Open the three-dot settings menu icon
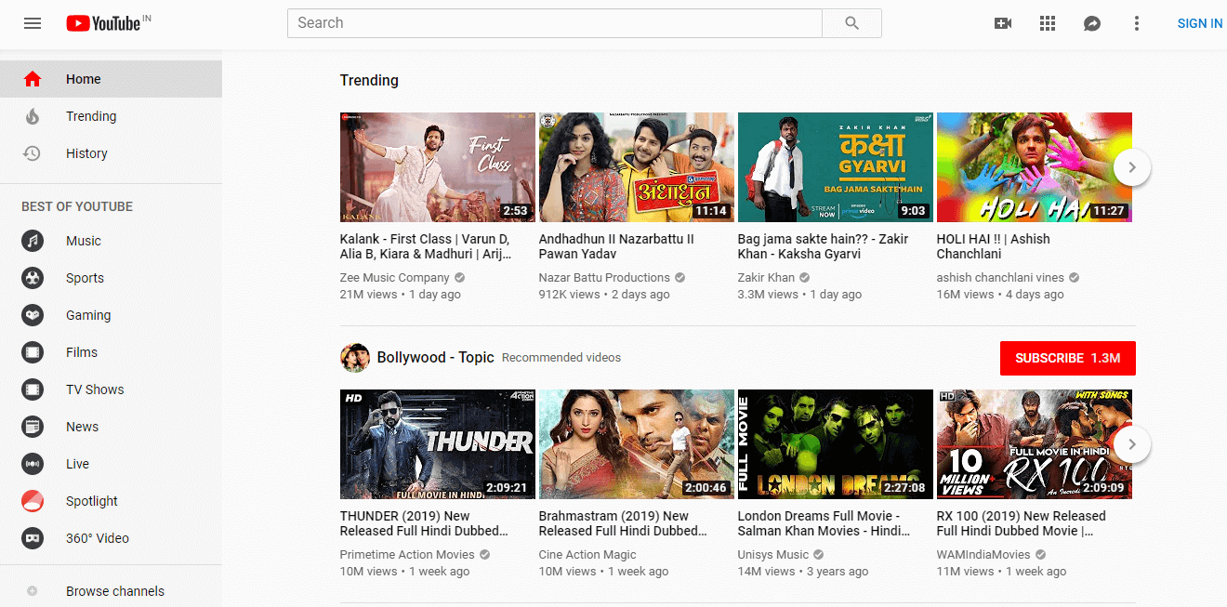 coord(1137,23)
